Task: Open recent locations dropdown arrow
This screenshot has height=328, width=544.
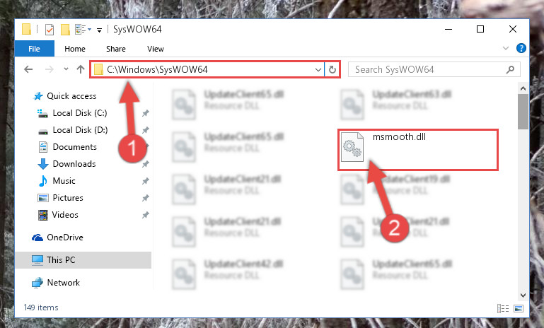Action: (x=66, y=69)
